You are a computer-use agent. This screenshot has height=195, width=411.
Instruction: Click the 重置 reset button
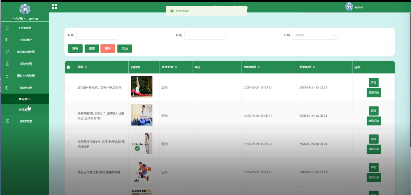click(92, 49)
